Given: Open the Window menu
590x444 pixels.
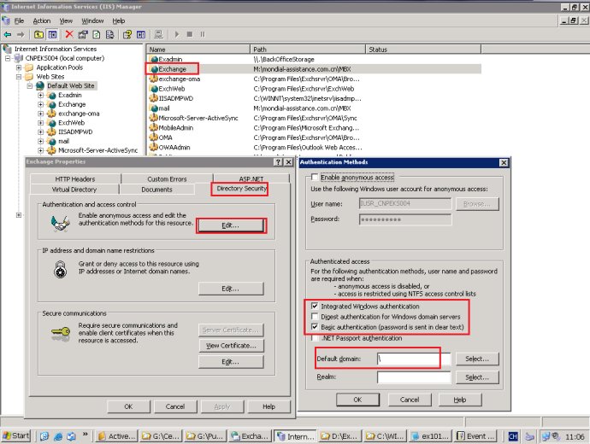Looking at the screenshot, I should [92, 21].
